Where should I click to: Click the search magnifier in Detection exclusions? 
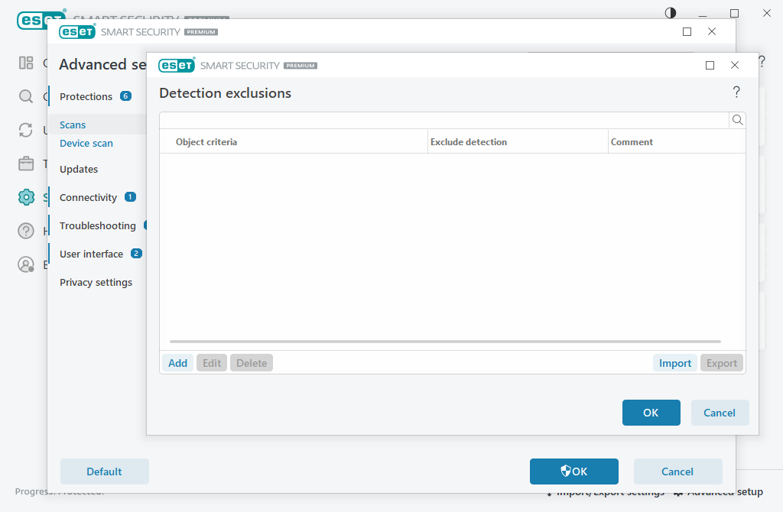click(738, 120)
